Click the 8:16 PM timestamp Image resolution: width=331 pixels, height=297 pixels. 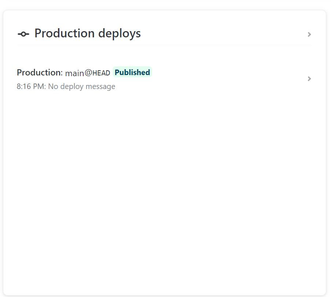coord(31,86)
